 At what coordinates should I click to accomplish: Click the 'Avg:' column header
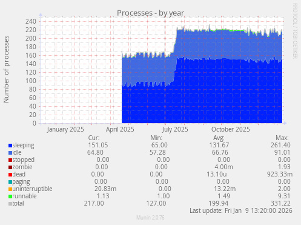219,138
